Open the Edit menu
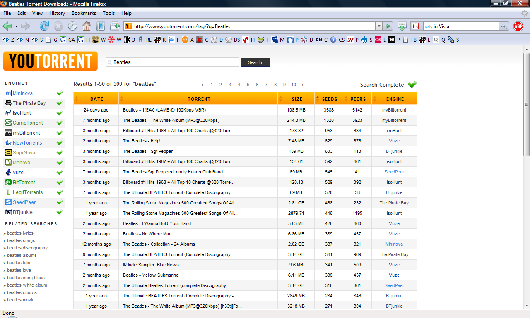 (x=22, y=13)
